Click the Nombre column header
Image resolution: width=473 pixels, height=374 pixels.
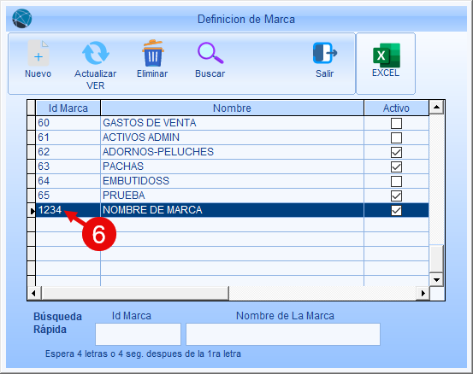232,108
